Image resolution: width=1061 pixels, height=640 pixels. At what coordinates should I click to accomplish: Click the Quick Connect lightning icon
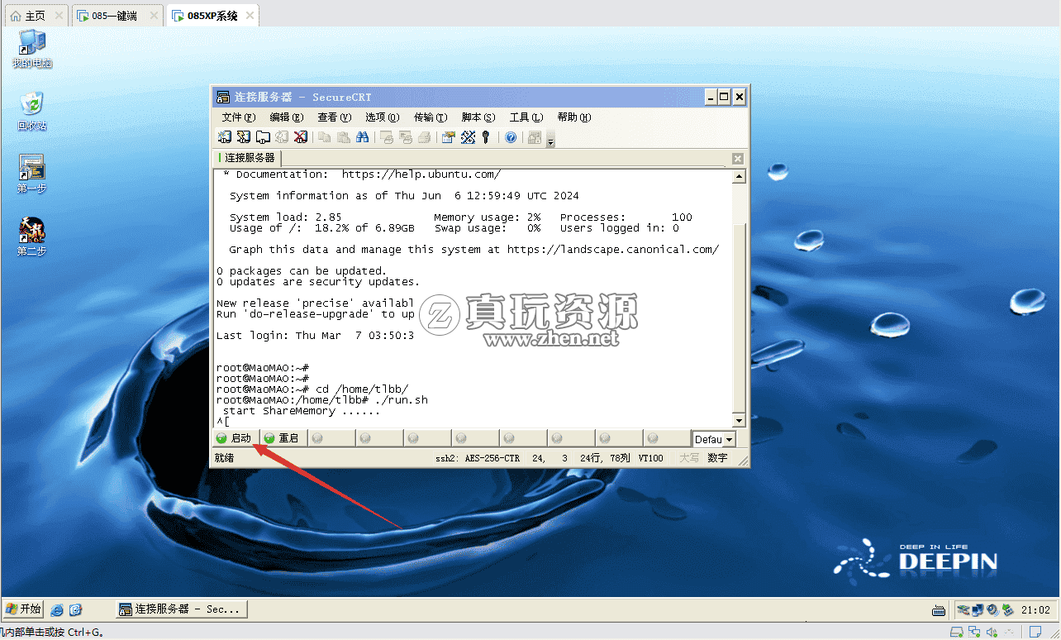coord(243,137)
